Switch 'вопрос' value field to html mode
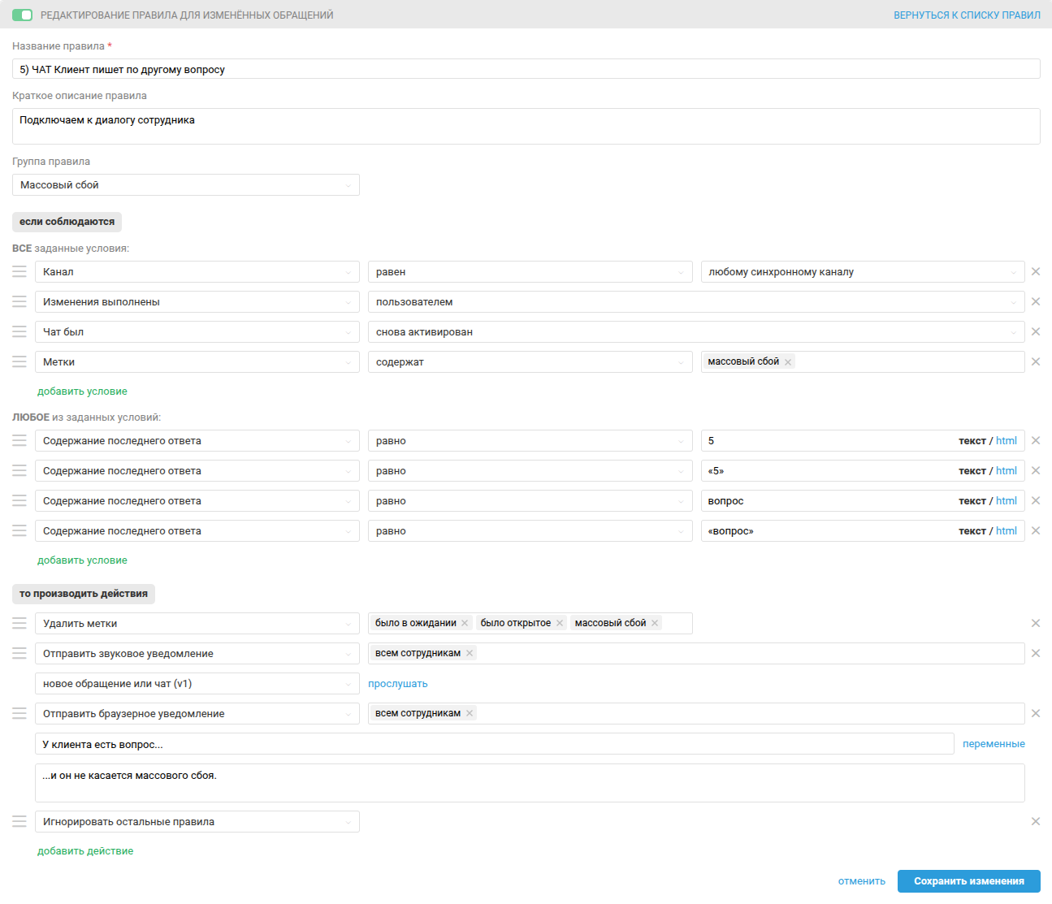Viewport: 1052px width, 904px height. (x=1006, y=501)
